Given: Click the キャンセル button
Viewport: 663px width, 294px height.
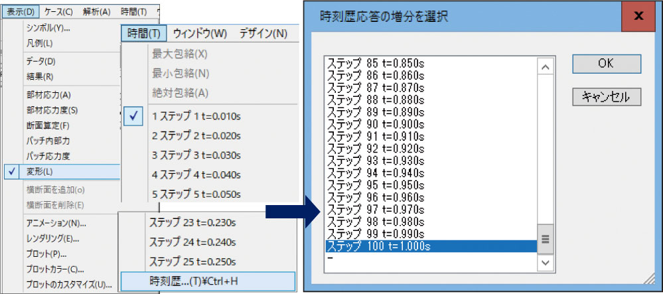Looking at the screenshot, I should (607, 97).
